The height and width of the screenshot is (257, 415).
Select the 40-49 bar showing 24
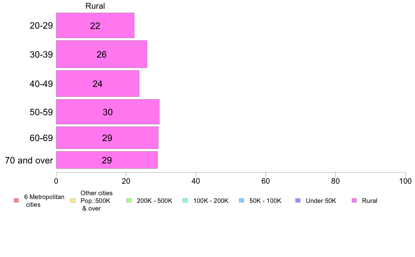point(98,83)
